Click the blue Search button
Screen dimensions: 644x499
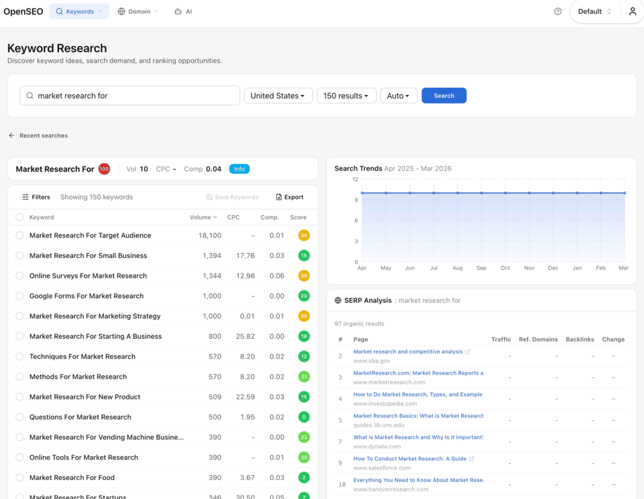tap(444, 96)
